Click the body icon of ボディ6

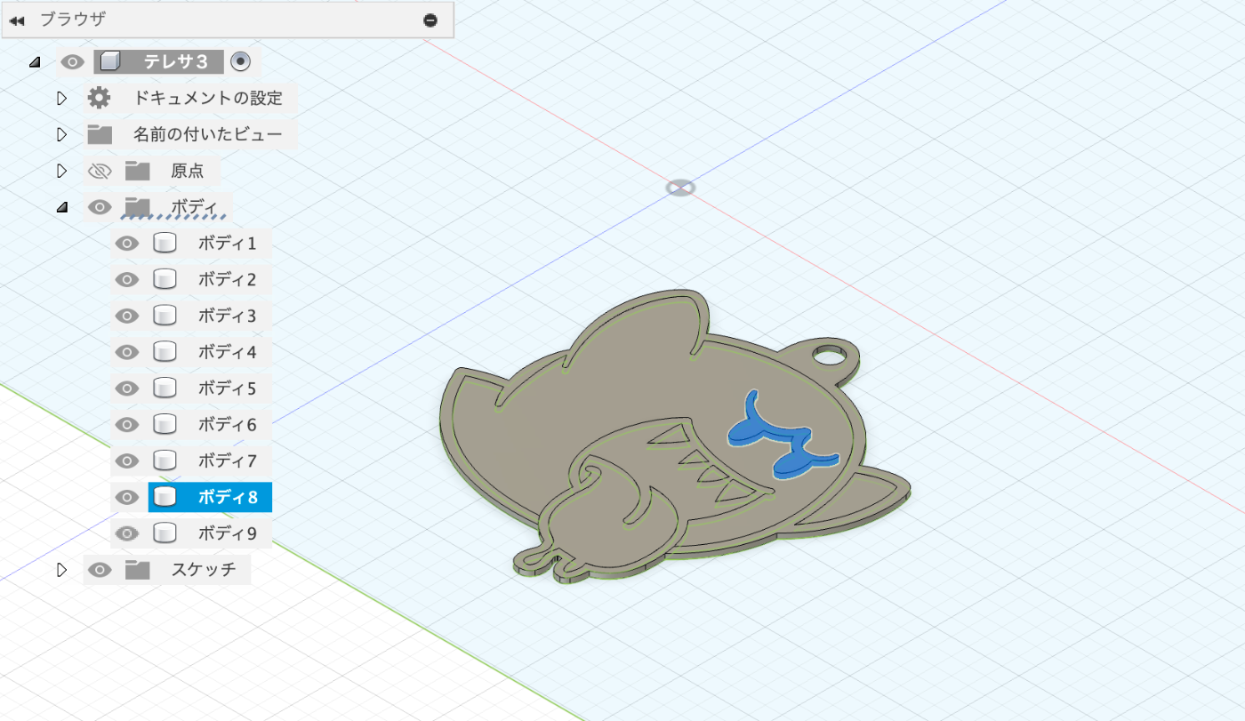(x=164, y=425)
